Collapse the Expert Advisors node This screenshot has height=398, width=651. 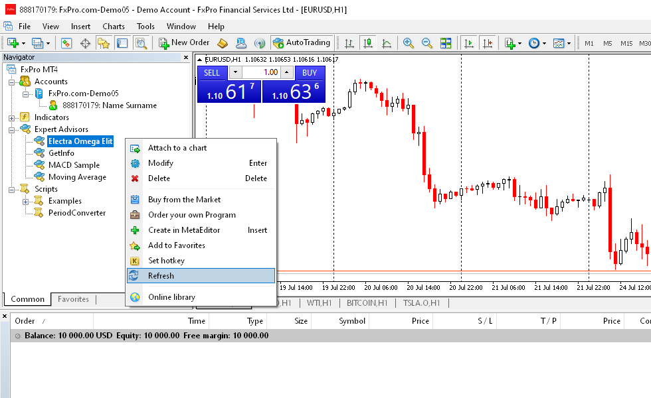tap(12, 130)
